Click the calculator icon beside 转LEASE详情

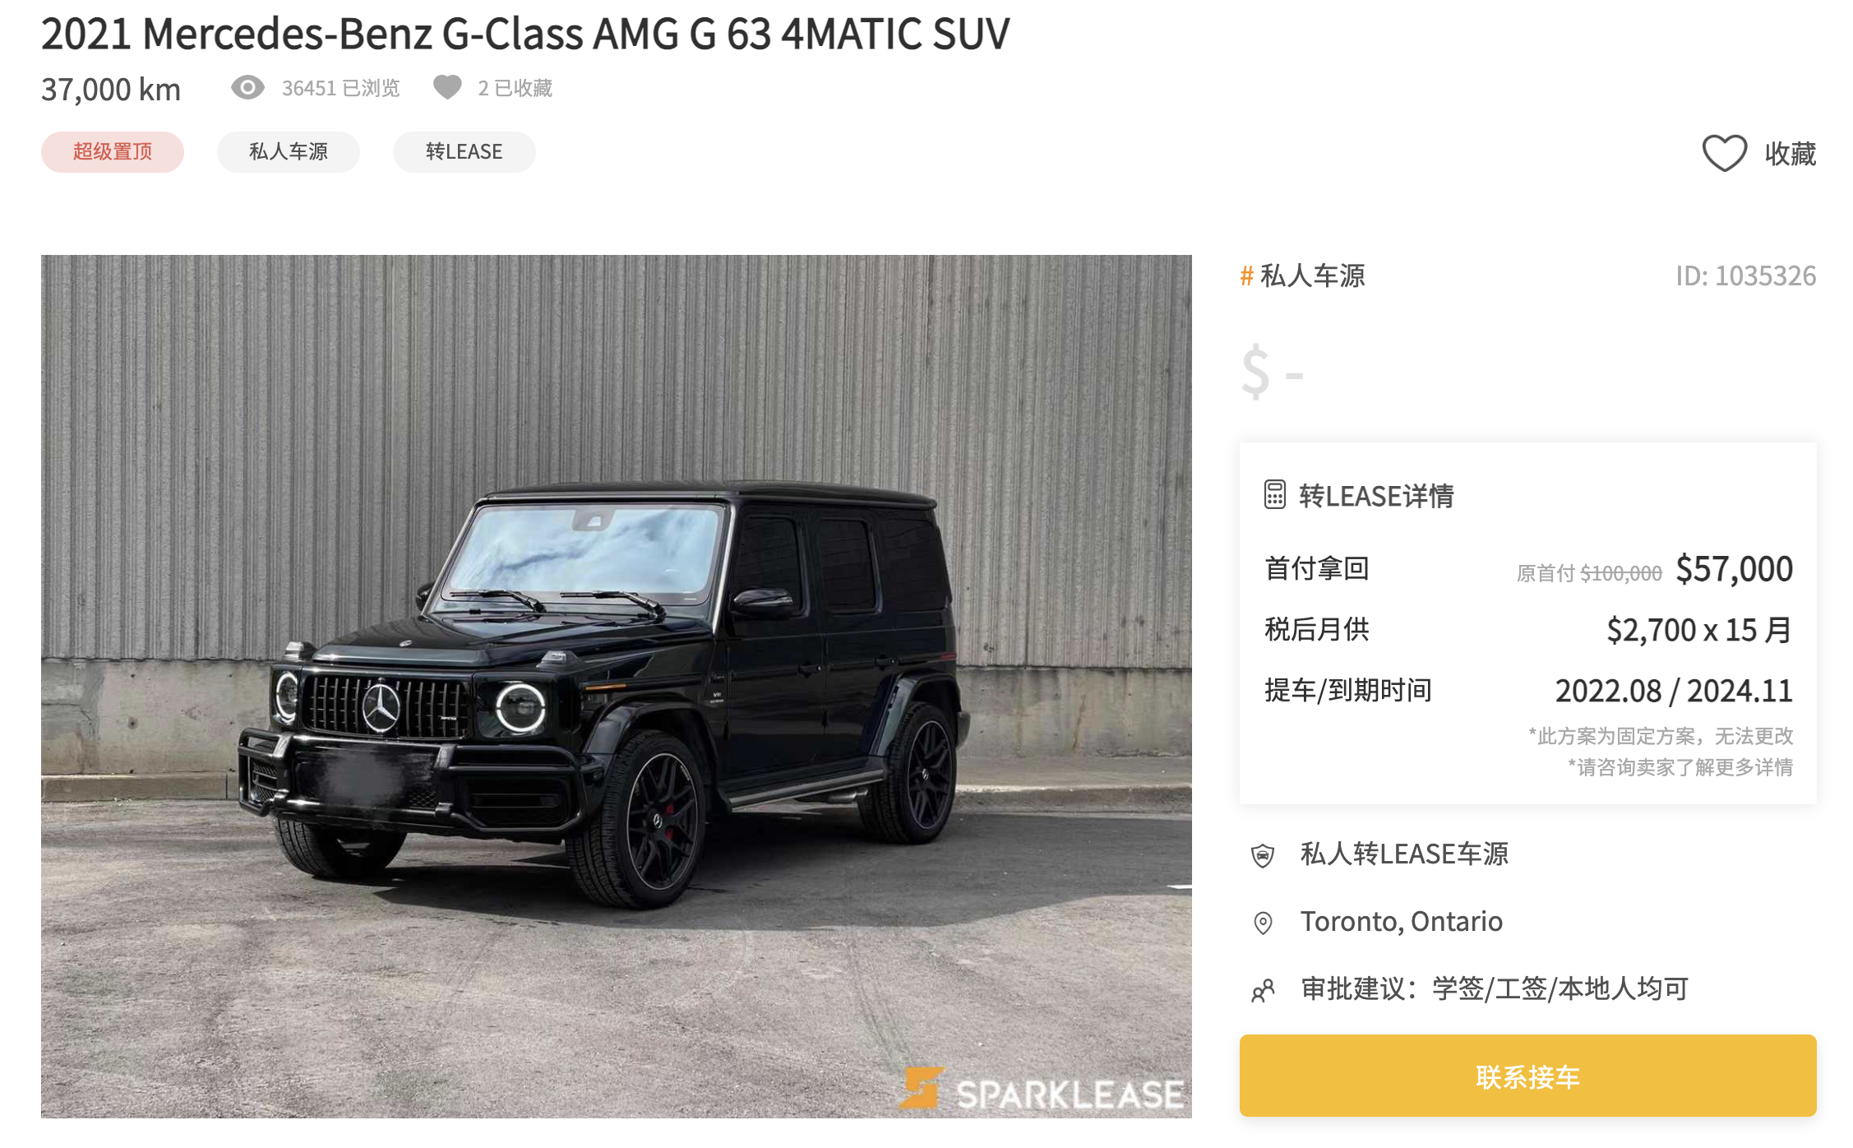pyautogui.click(x=1274, y=495)
